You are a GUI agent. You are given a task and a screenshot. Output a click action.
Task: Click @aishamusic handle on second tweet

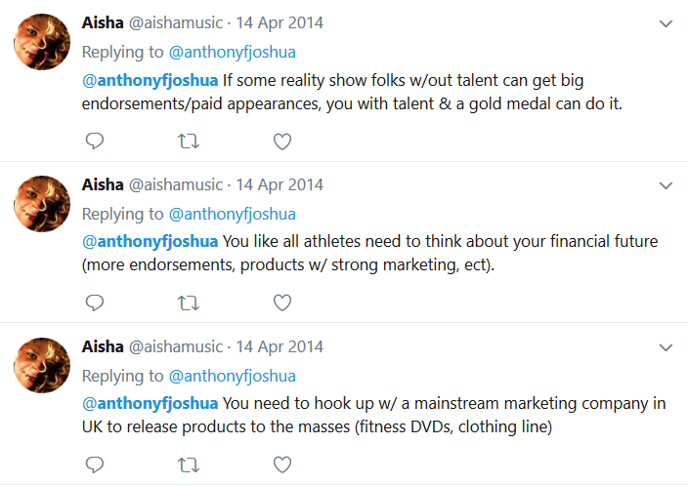coord(176,184)
